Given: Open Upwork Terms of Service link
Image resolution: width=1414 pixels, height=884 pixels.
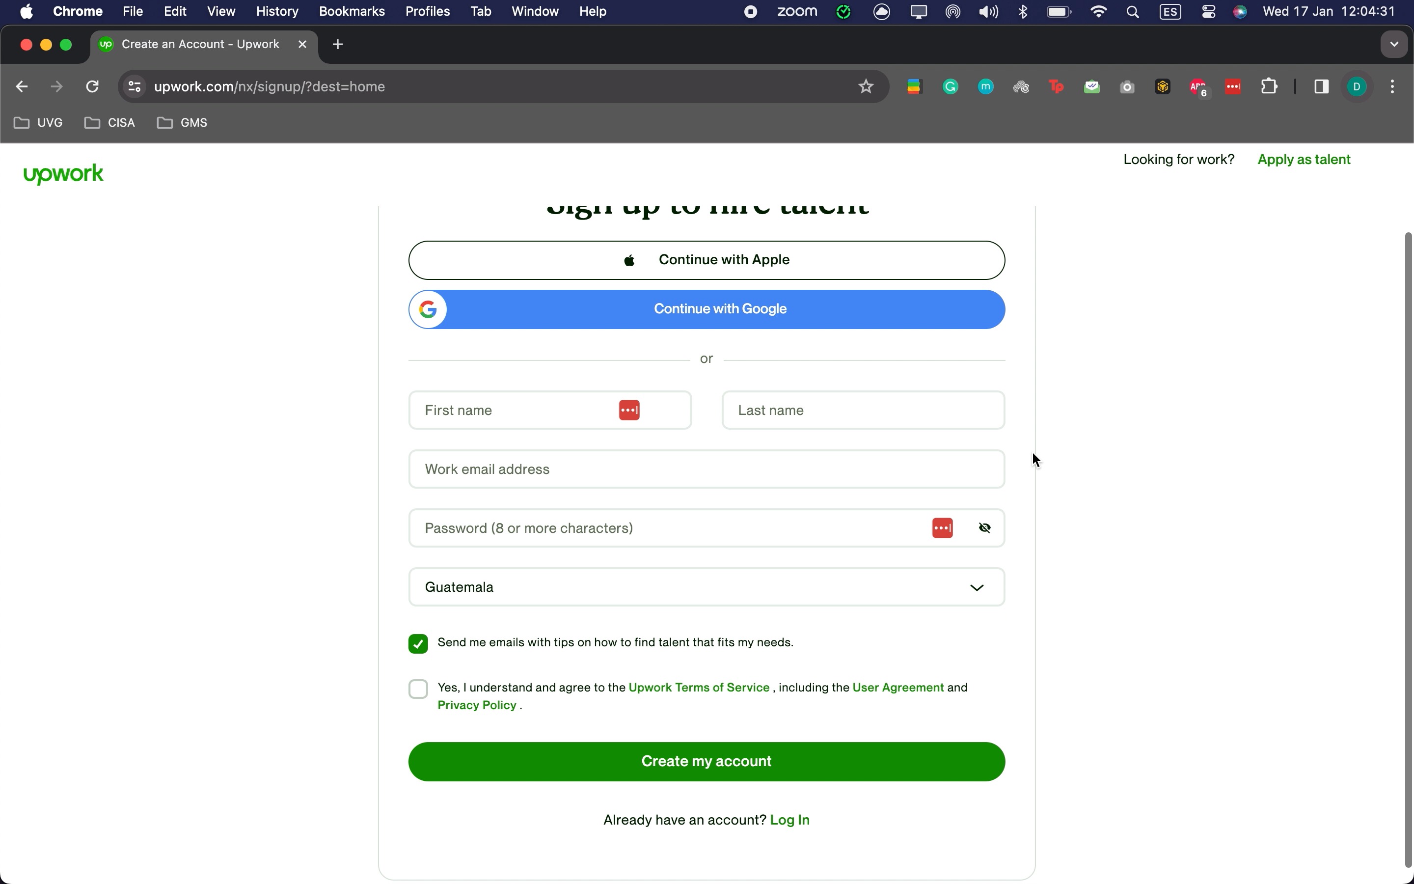Looking at the screenshot, I should click(699, 688).
